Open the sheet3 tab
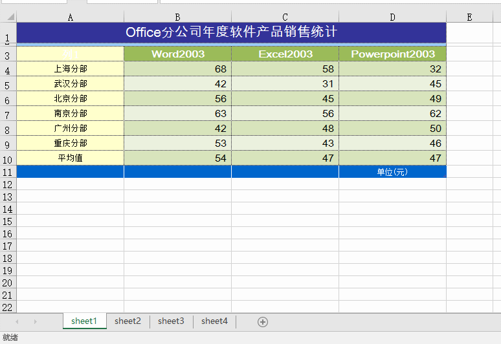The width and height of the screenshot is (501, 344). pyautogui.click(x=171, y=321)
